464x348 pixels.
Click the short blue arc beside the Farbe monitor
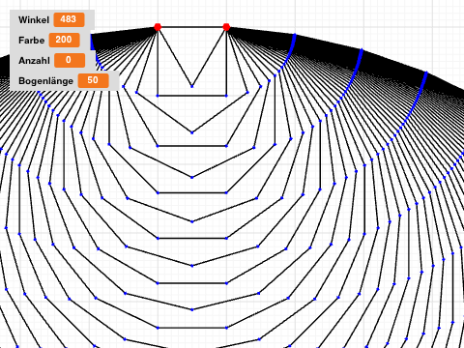coord(93,43)
